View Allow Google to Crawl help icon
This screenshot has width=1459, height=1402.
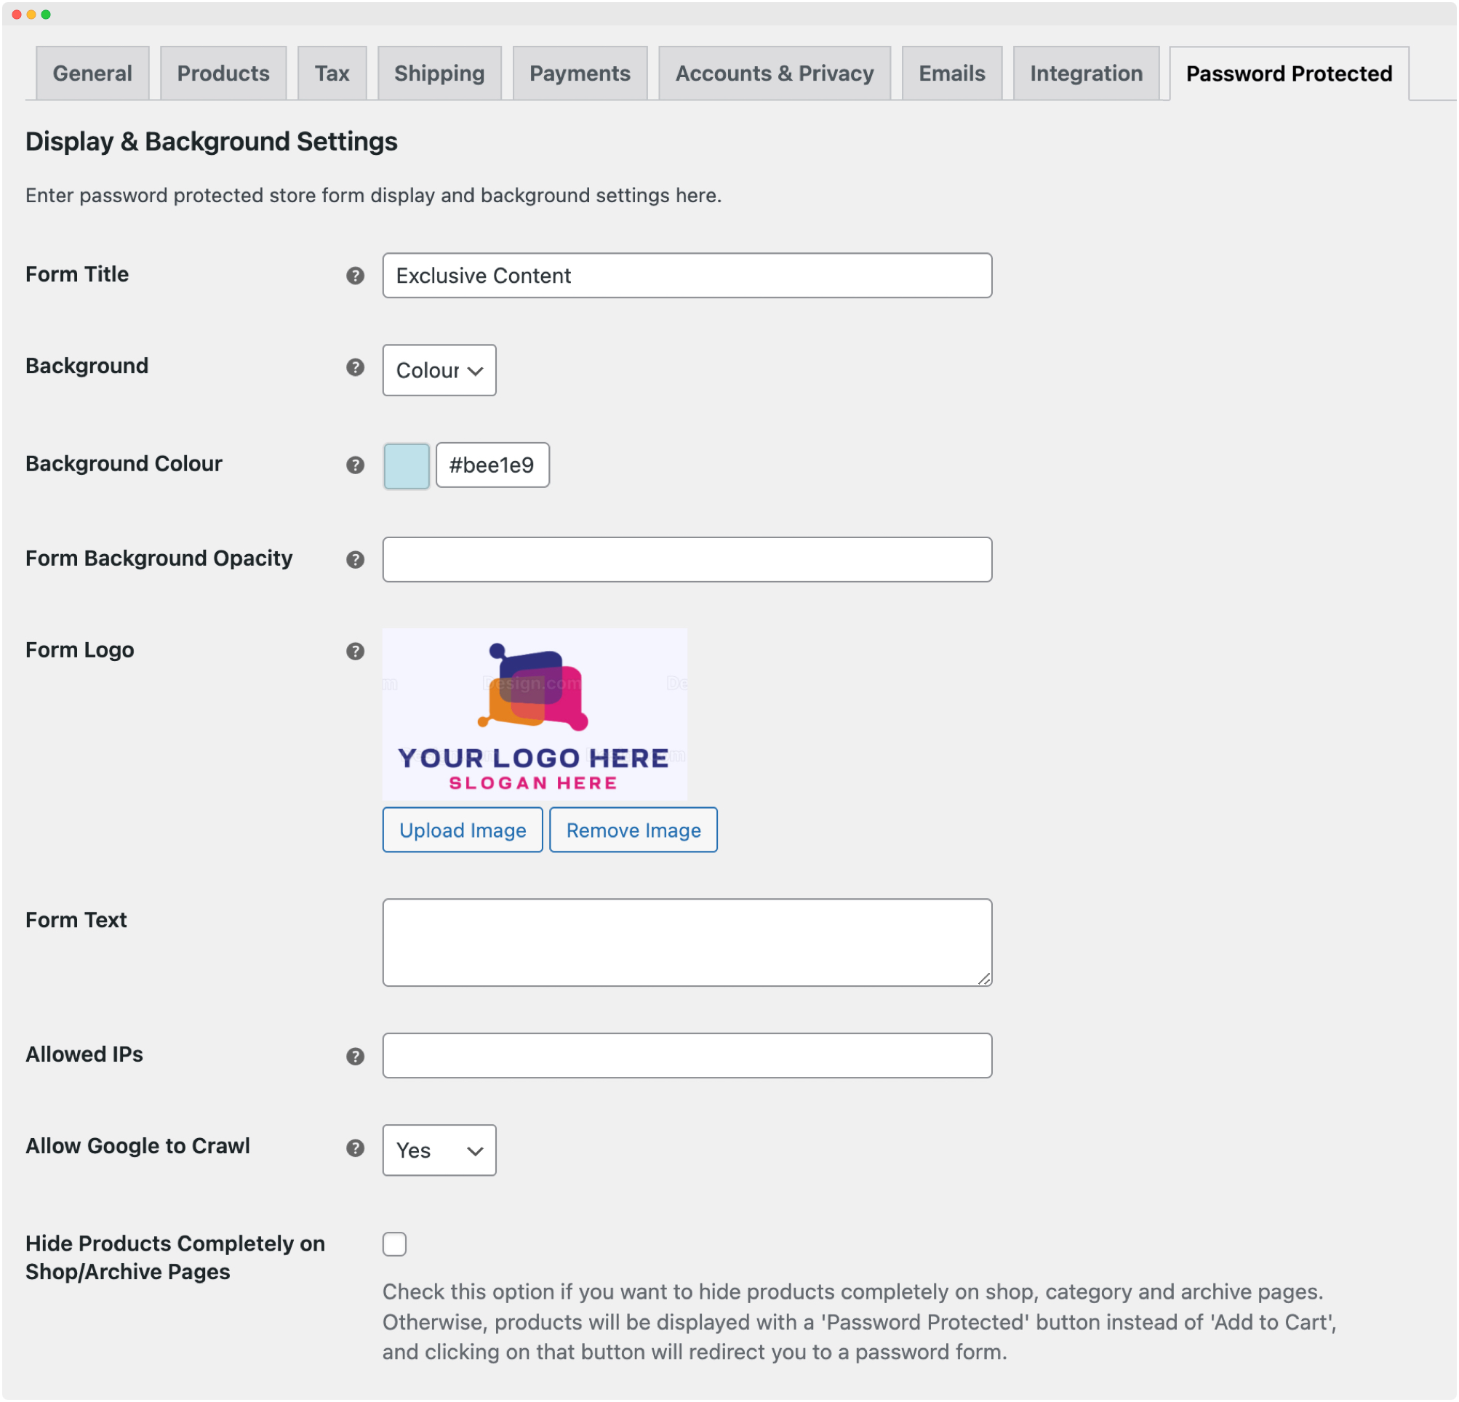[355, 1149]
